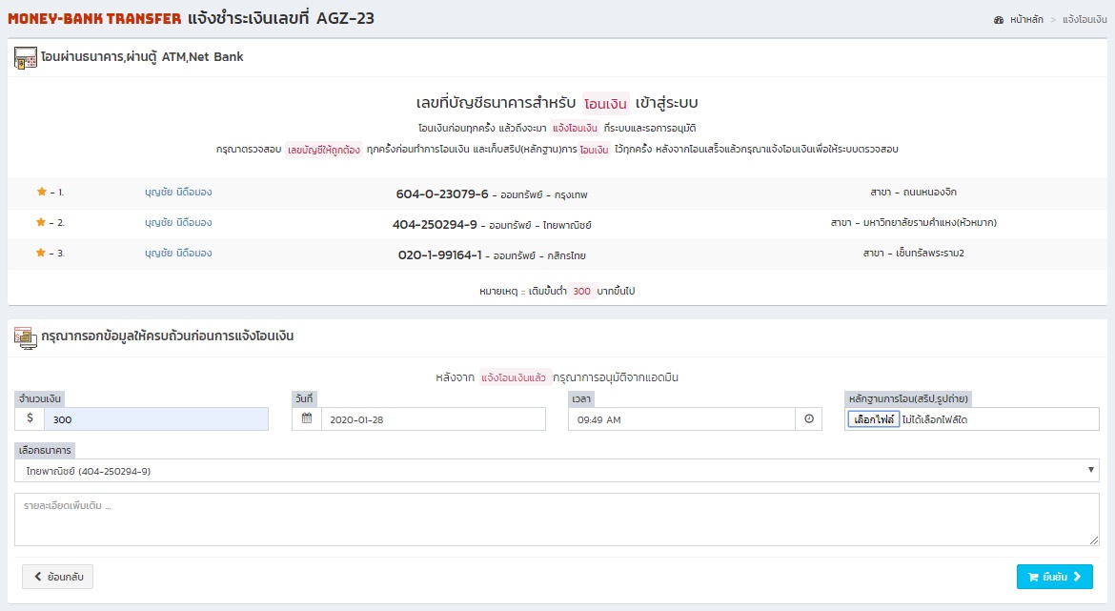The image size is (1115, 611).
Task: Click the star icon for account 1
Action: pyautogui.click(x=41, y=193)
